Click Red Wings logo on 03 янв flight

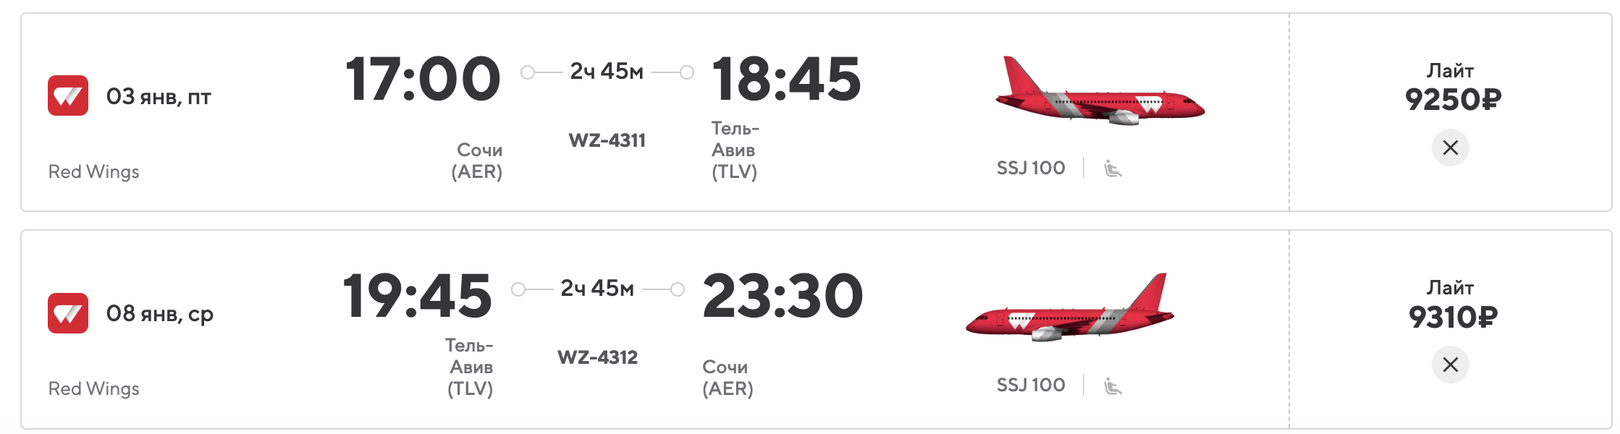click(68, 95)
